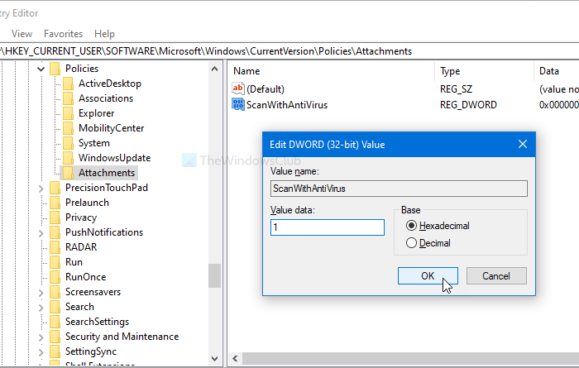
Task: Select the Attachments folder icon
Action: (69, 173)
